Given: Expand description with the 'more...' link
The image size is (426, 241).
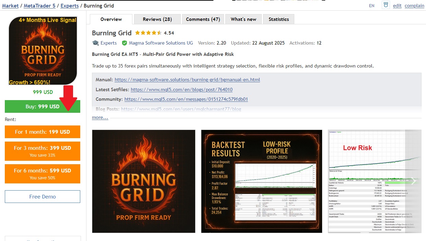Looking at the screenshot, I should [100, 118].
